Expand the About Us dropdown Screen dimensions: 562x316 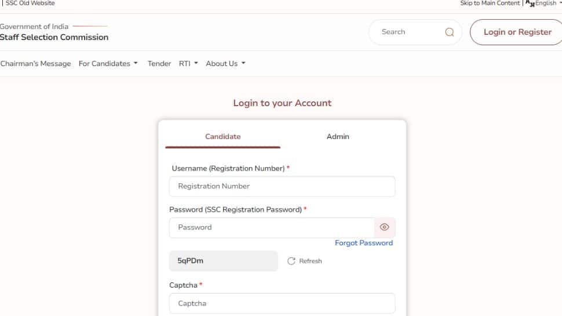click(x=225, y=63)
